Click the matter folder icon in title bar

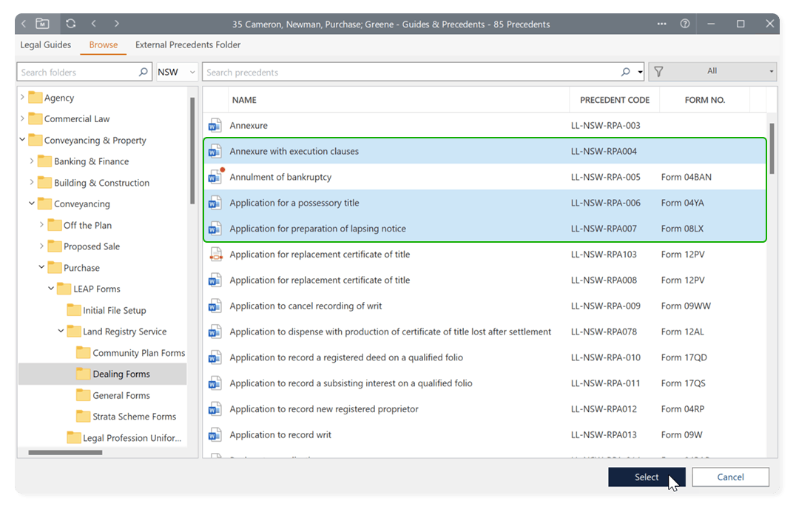pos(43,24)
